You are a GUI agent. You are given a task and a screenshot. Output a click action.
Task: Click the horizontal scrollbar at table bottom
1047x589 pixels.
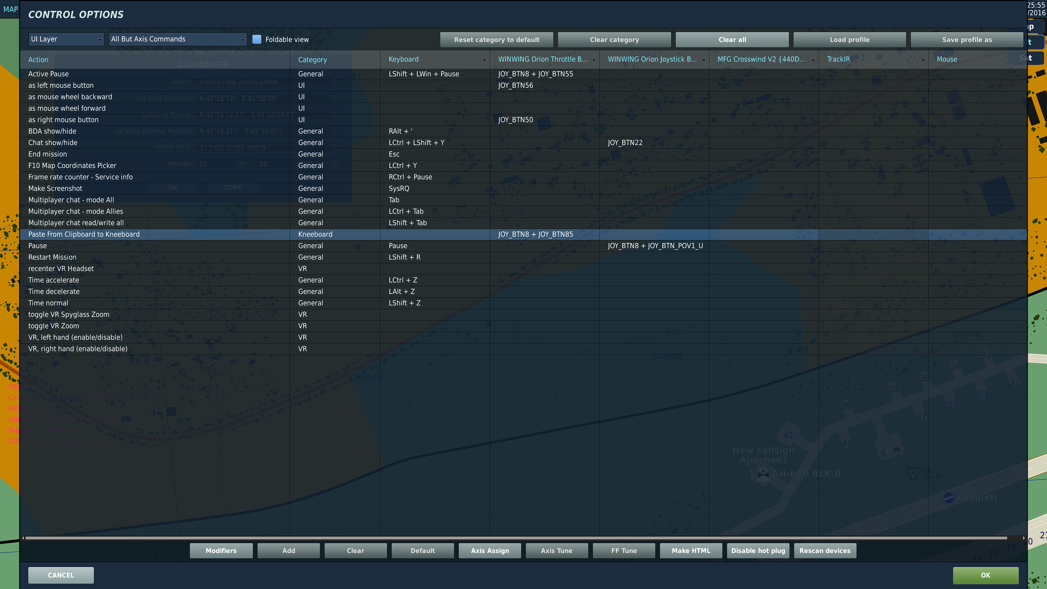pos(516,538)
